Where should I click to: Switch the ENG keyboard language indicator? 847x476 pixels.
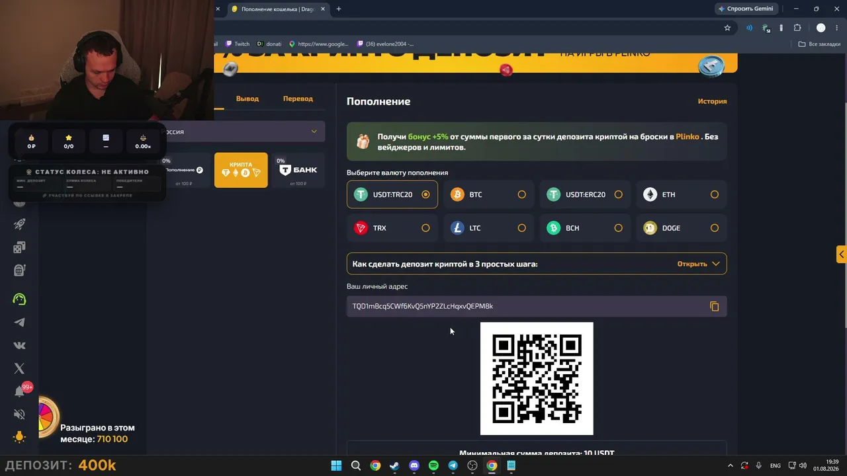776,465
